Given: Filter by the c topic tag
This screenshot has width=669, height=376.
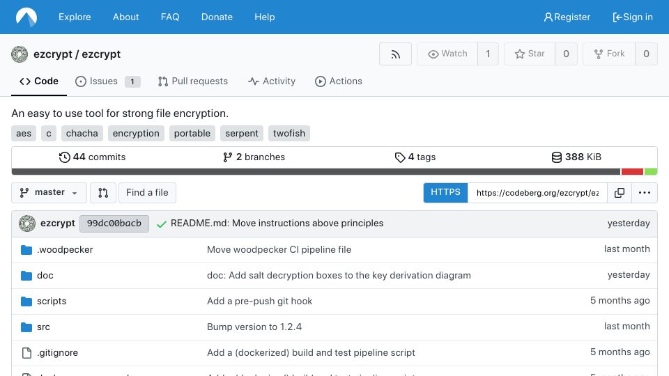Looking at the screenshot, I should pyautogui.click(x=49, y=134).
